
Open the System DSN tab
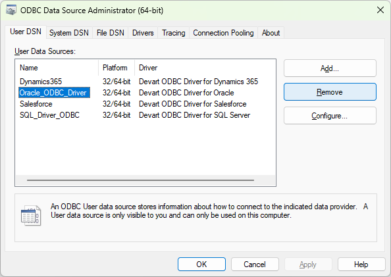[69, 33]
